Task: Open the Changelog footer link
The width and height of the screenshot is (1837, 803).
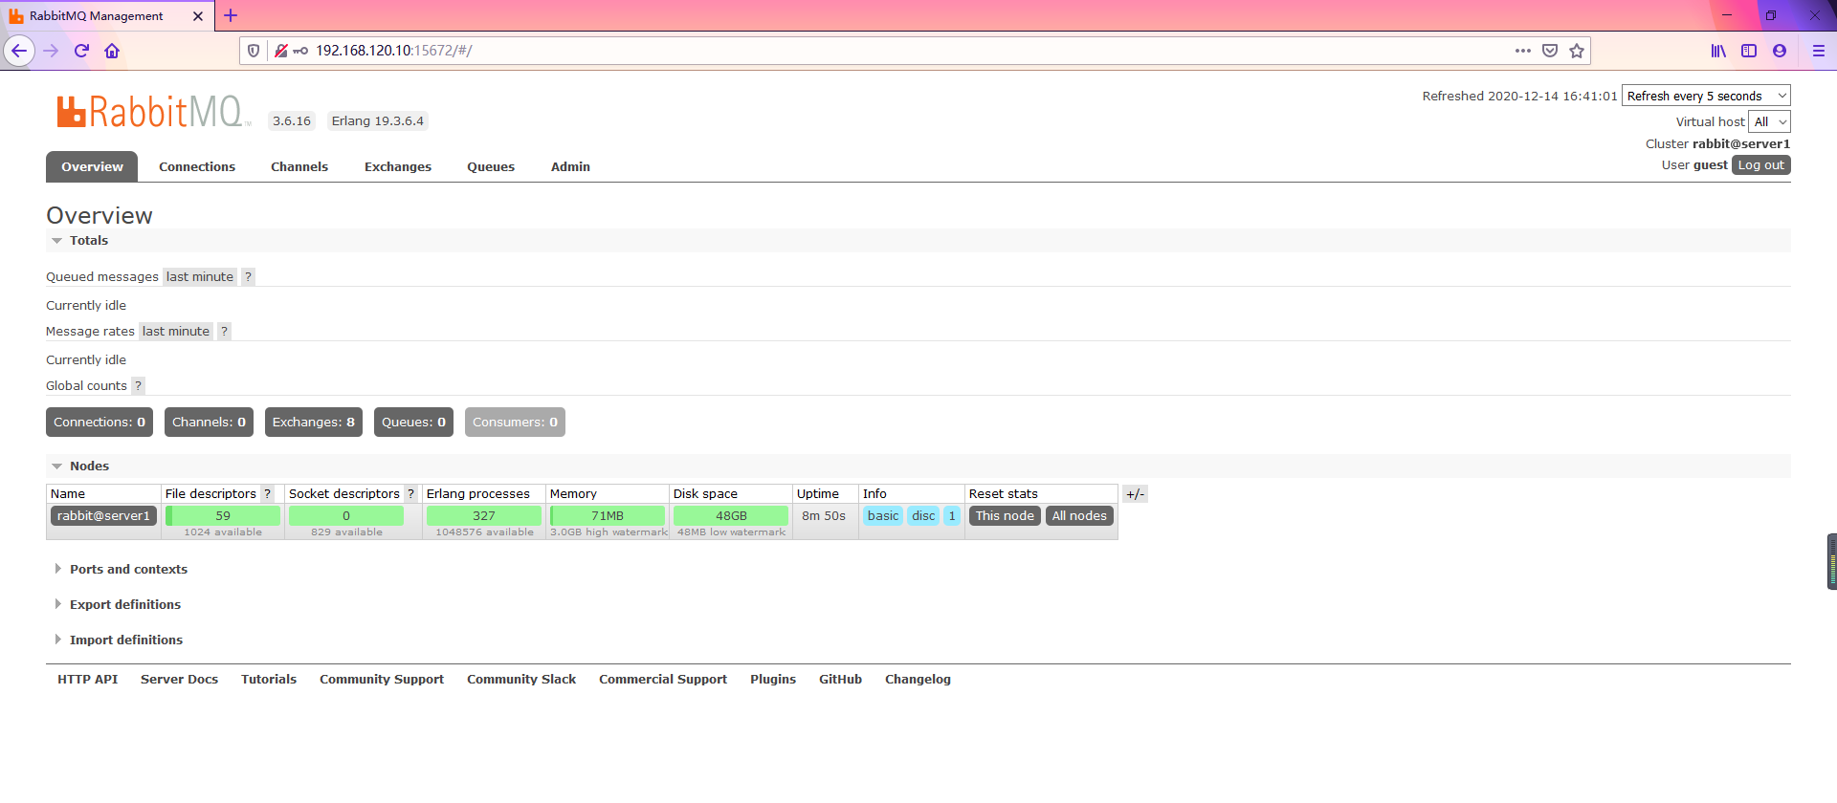Action: point(918,680)
